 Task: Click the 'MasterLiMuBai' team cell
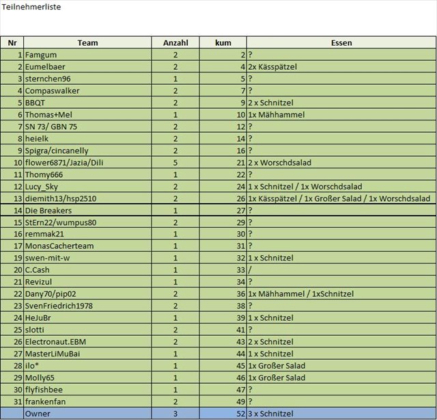click(x=87, y=354)
